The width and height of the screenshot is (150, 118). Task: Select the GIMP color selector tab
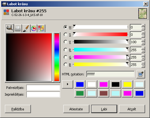tap(9, 28)
